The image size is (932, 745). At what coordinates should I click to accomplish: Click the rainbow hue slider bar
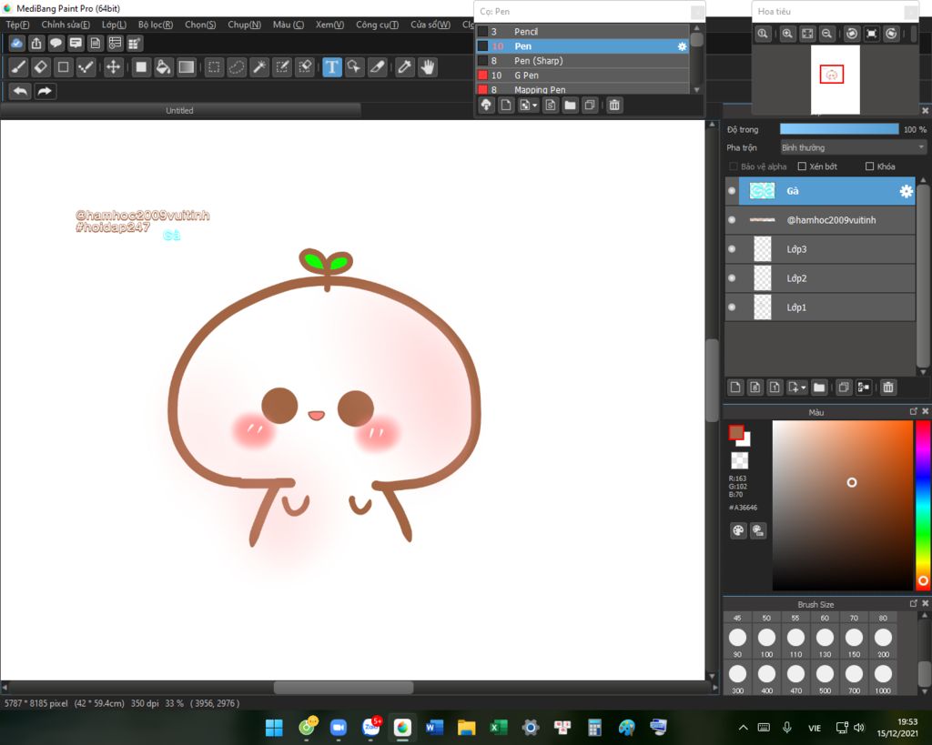[923, 505]
